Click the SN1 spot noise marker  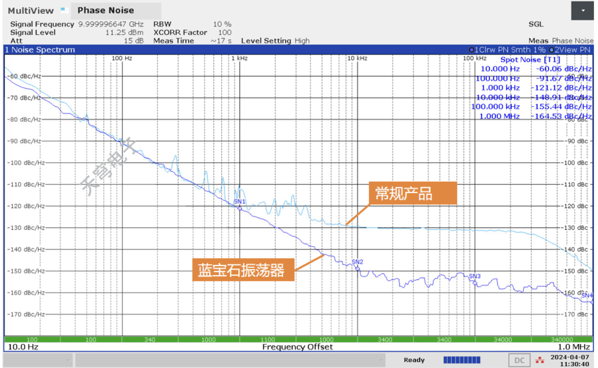tap(240, 208)
